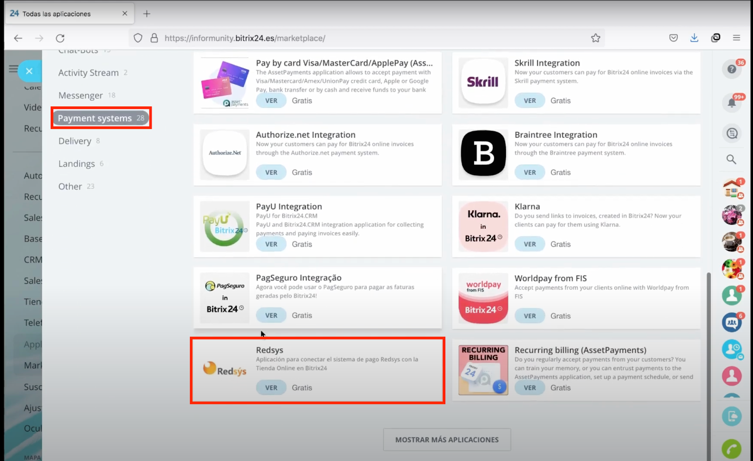Open Recurring billing (AssetPayments) title
The width and height of the screenshot is (753, 461).
(x=580, y=350)
